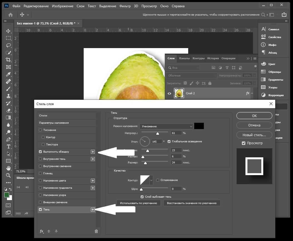Select the Zoom tool
The height and width of the screenshot is (241, 293).
point(8,175)
